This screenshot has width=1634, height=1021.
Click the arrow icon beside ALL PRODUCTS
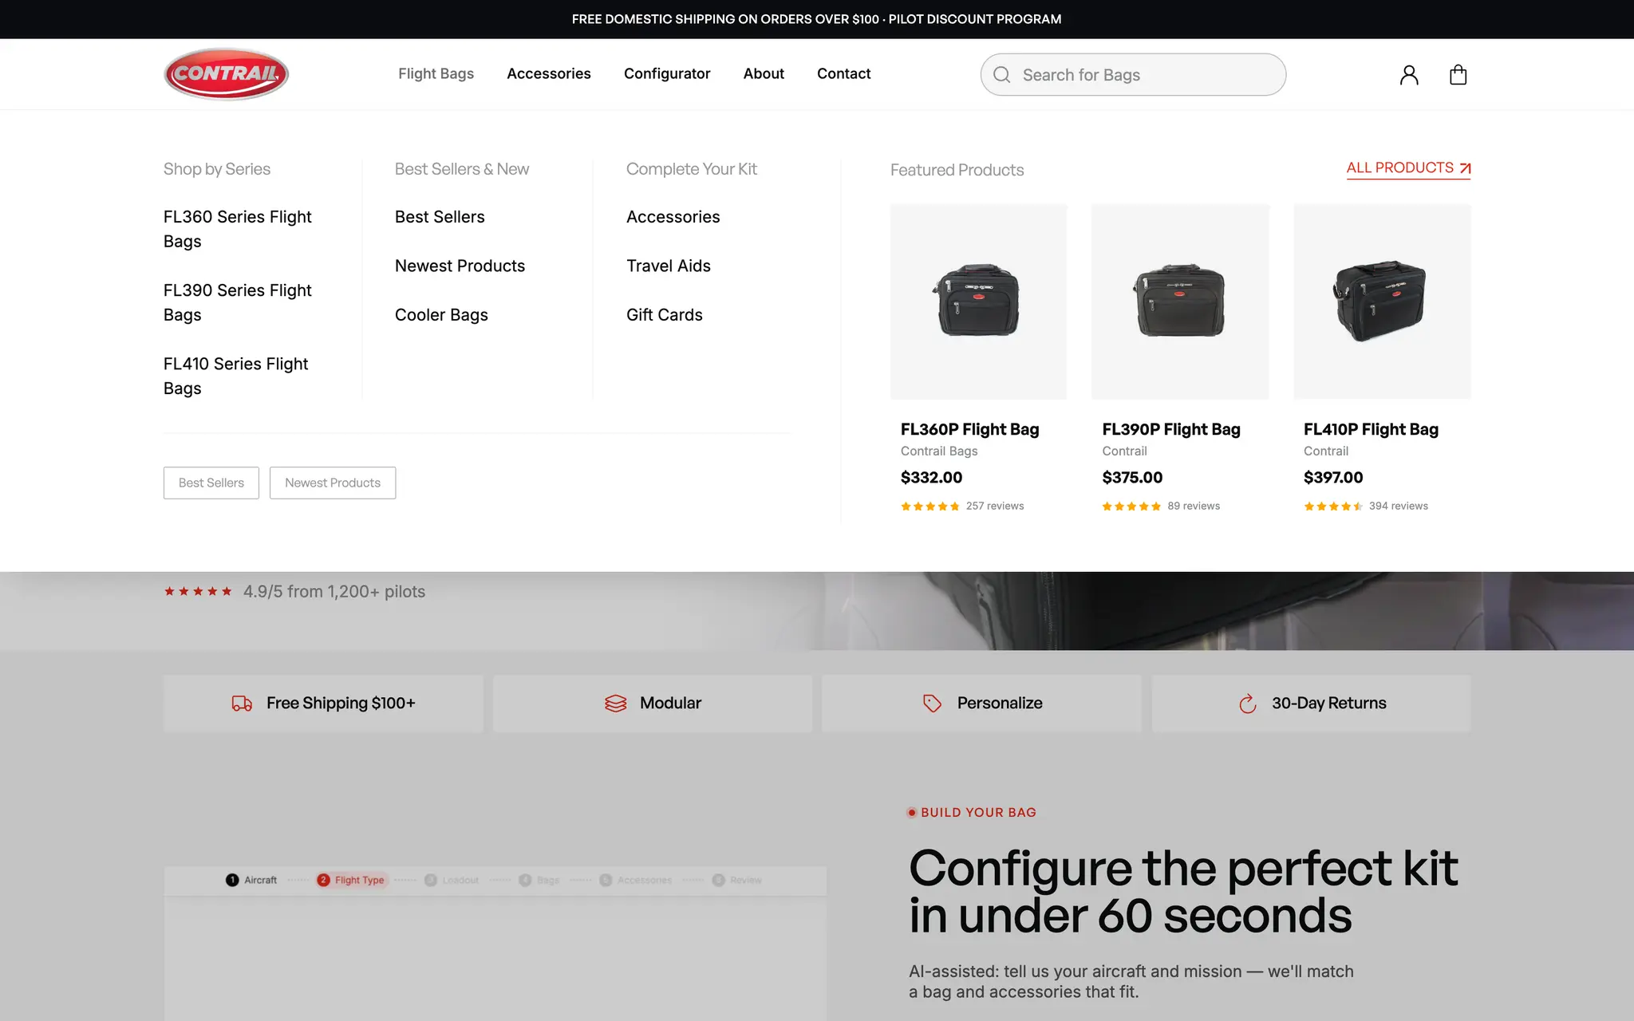click(1465, 168)
